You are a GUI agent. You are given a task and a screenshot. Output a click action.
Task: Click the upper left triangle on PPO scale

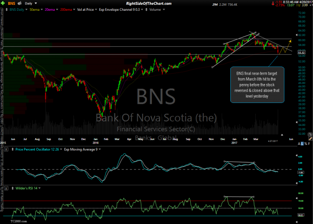(296, 155)
